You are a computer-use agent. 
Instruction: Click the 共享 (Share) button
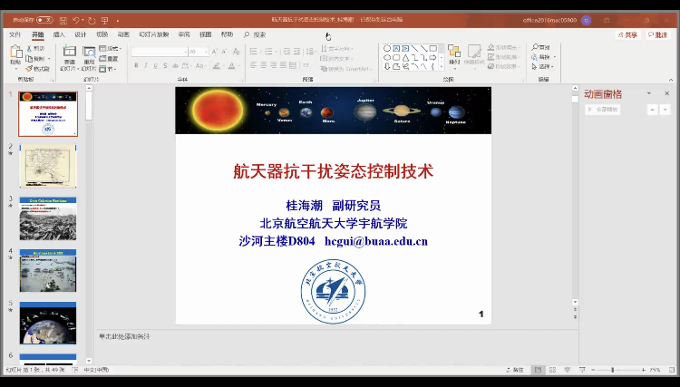pos(628,34)
